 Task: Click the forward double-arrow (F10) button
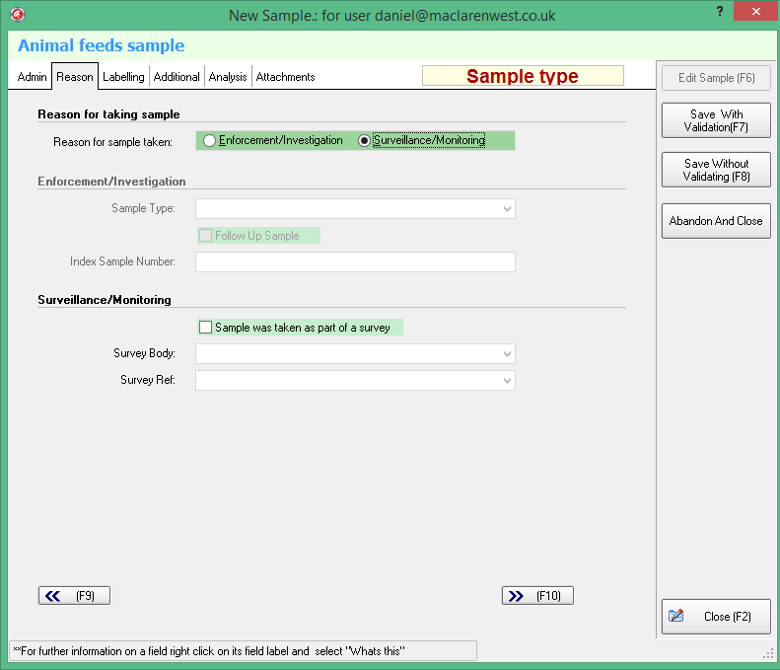[537, 595]
